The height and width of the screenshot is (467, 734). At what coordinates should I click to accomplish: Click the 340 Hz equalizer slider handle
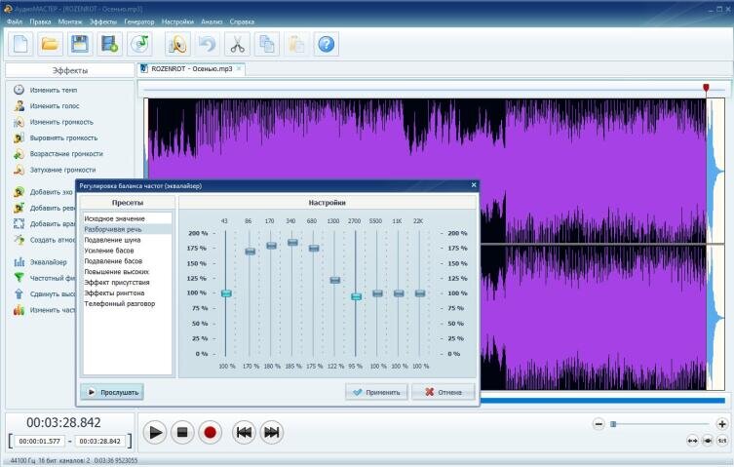[292, 242]
